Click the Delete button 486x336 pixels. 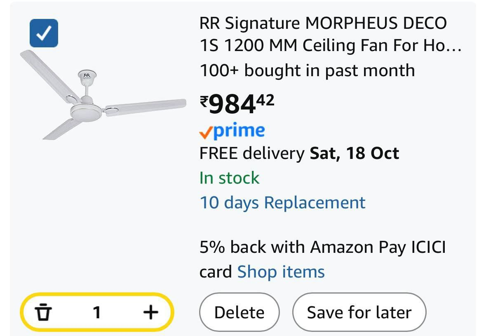click(239, 312)
